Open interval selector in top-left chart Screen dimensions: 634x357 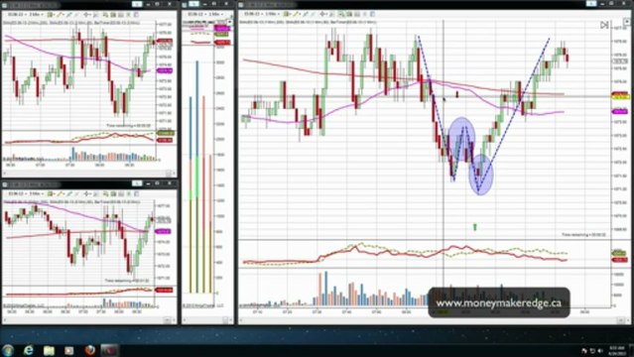[37, 15]
